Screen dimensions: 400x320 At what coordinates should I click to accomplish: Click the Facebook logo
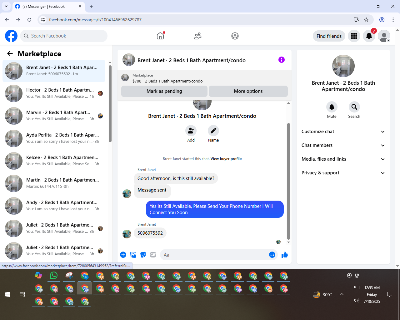point(11,36)
